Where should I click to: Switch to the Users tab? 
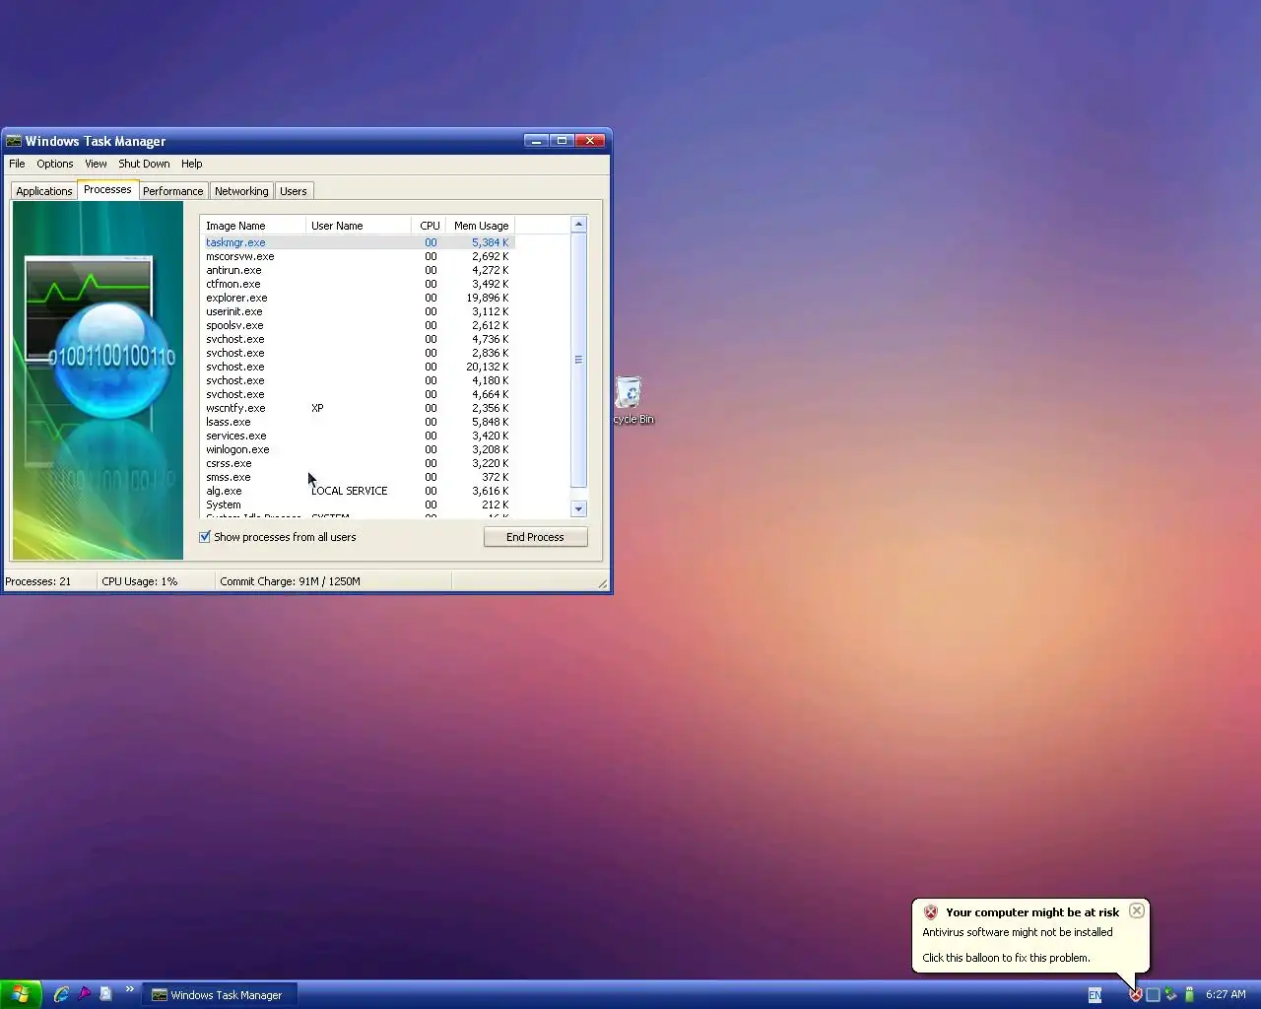[x=294, y=191]
